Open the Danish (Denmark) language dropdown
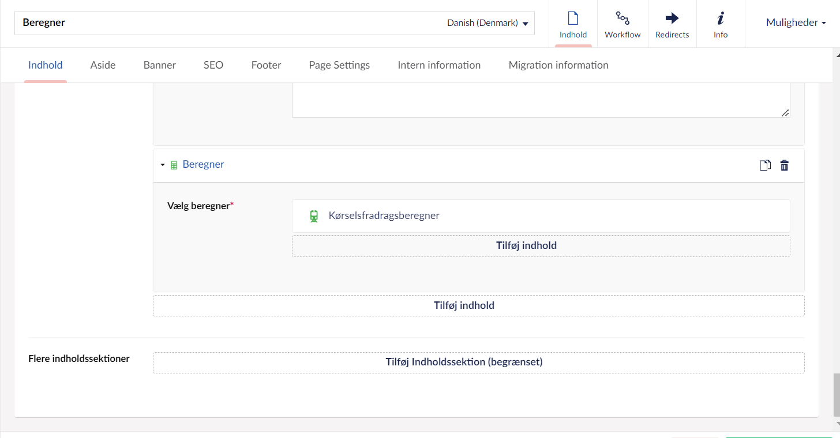 487,24
